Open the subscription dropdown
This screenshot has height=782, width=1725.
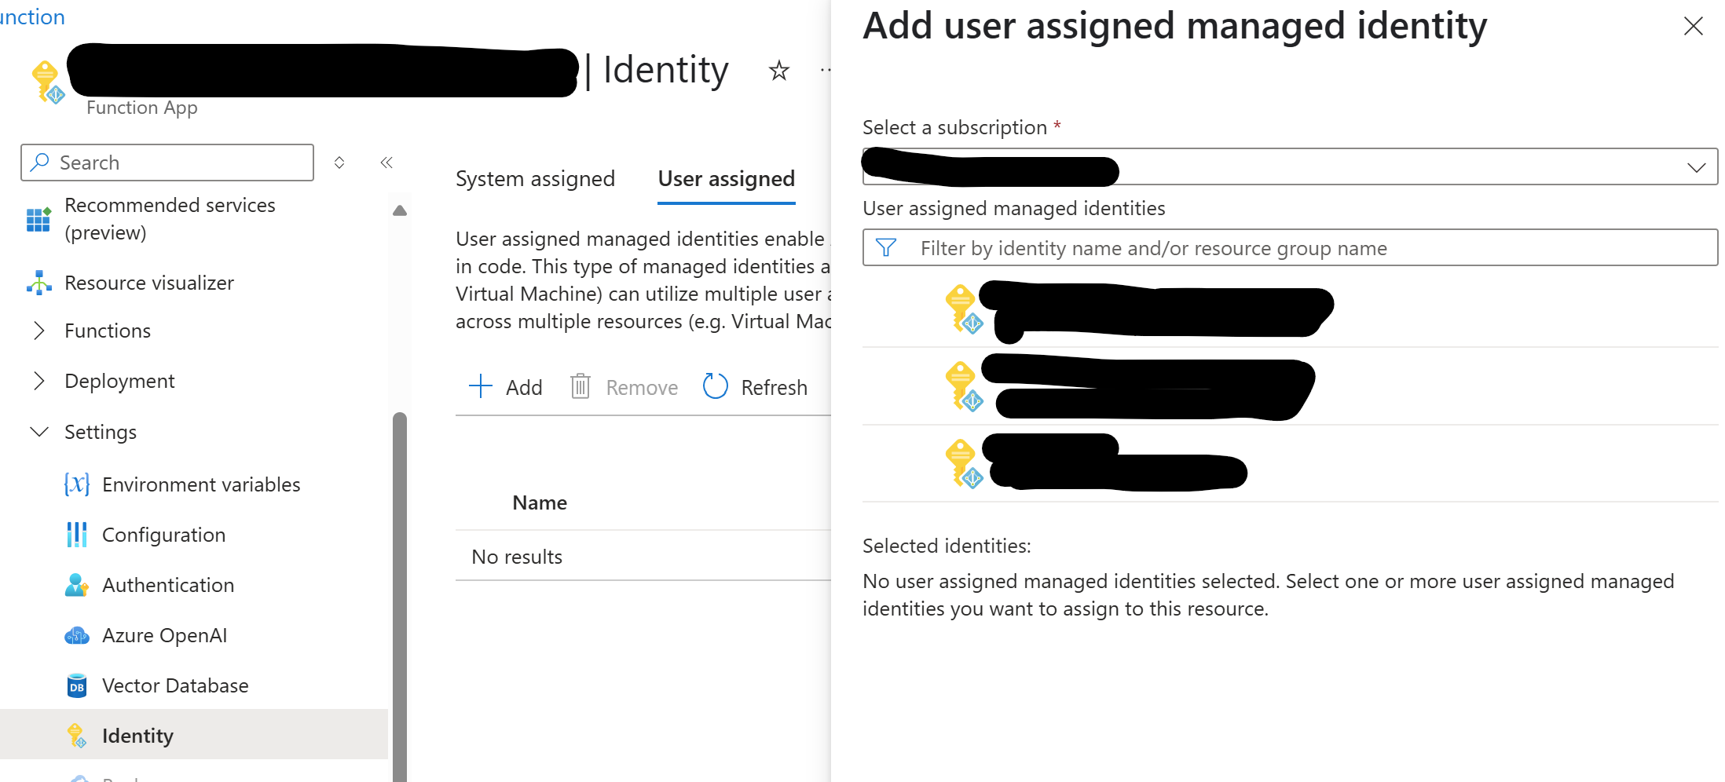pyautogui.click(x=1290, y=166)
